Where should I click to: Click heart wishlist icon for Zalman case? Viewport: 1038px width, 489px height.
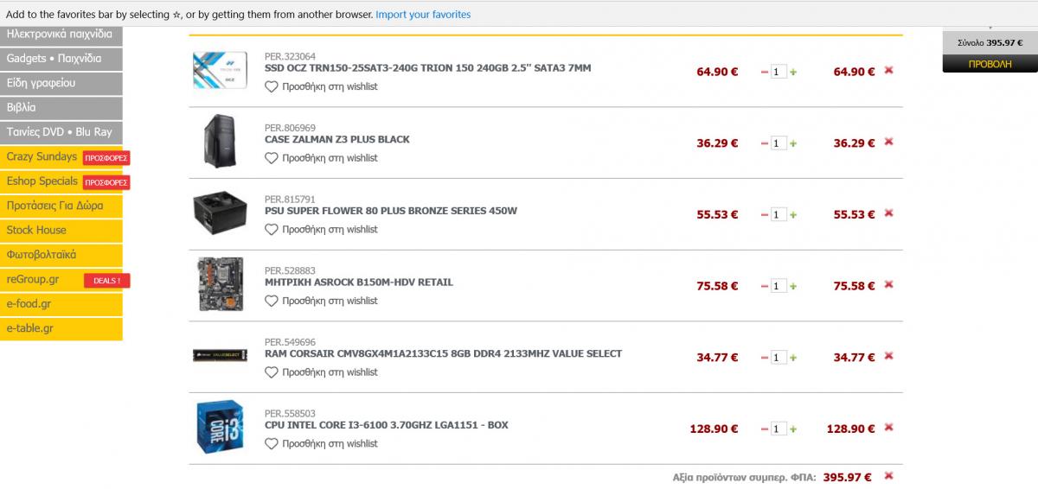click(272, 158)
